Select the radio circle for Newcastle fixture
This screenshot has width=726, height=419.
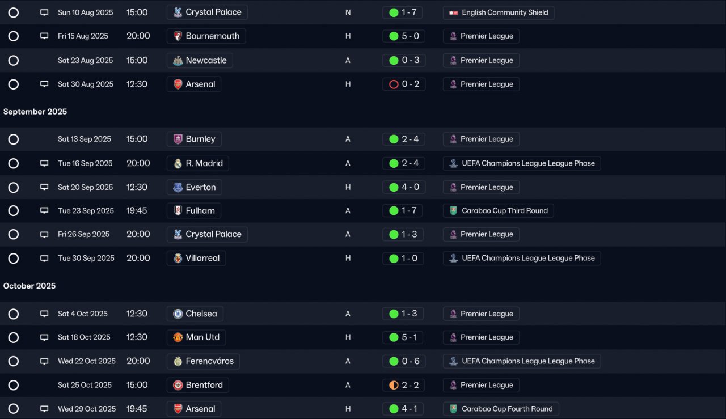click(14, 61)
